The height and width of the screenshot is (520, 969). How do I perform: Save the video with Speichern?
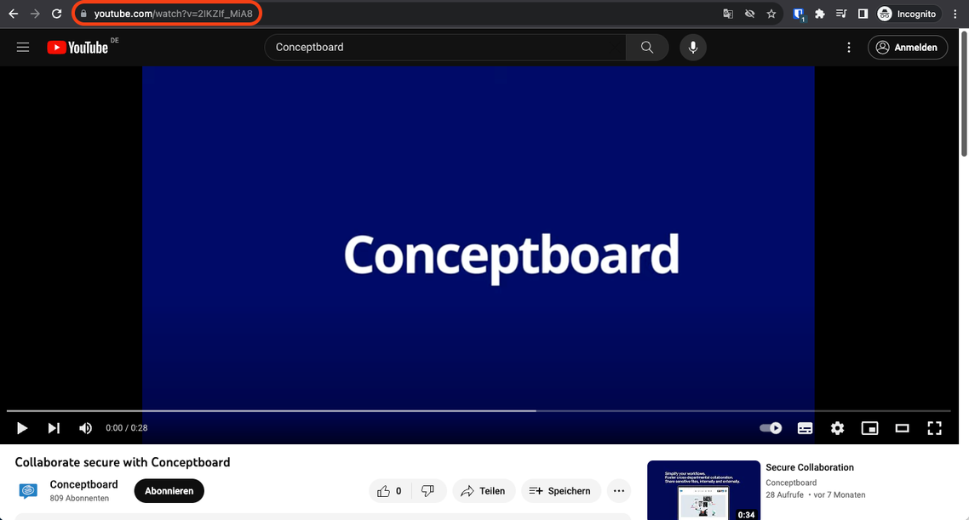click(561, 491)
